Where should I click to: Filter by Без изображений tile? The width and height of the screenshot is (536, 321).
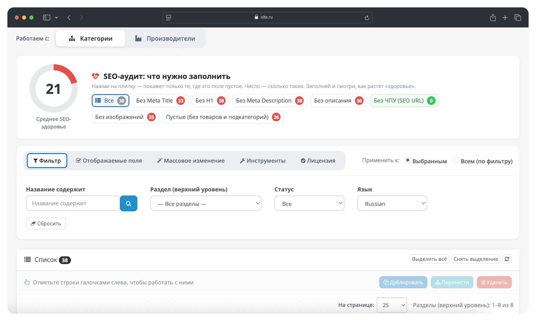125,117
